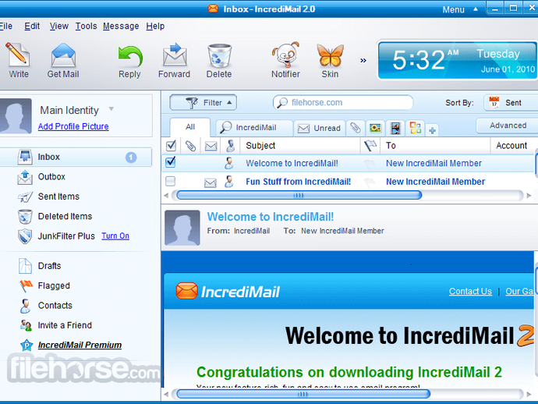Switch to the IncrediMail search tab

point(254,128)
